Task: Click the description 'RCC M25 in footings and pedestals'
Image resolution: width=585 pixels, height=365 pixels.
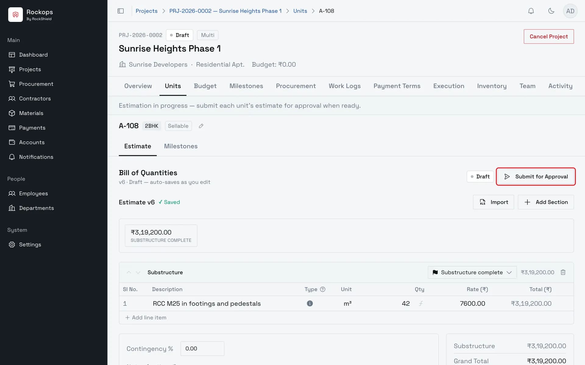Action: (x=207, y=304)
